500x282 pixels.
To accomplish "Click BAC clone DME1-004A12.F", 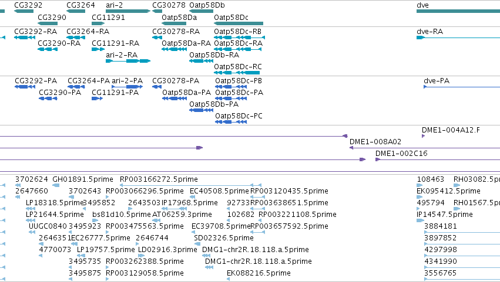I will point(451,130).
